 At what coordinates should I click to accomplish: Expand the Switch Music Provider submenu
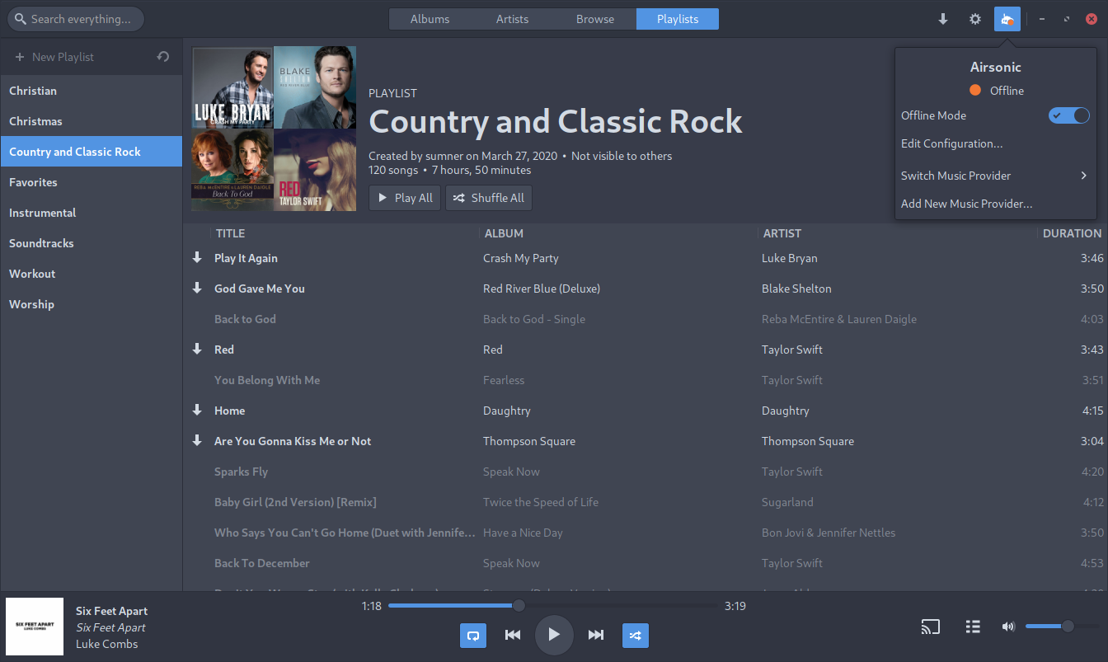pyautogui.click(x=995, y=176)
